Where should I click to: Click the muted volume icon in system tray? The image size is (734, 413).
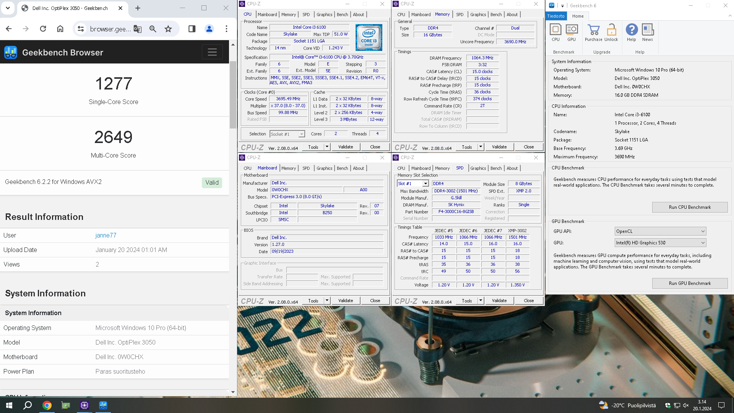(x=686, y=405)
